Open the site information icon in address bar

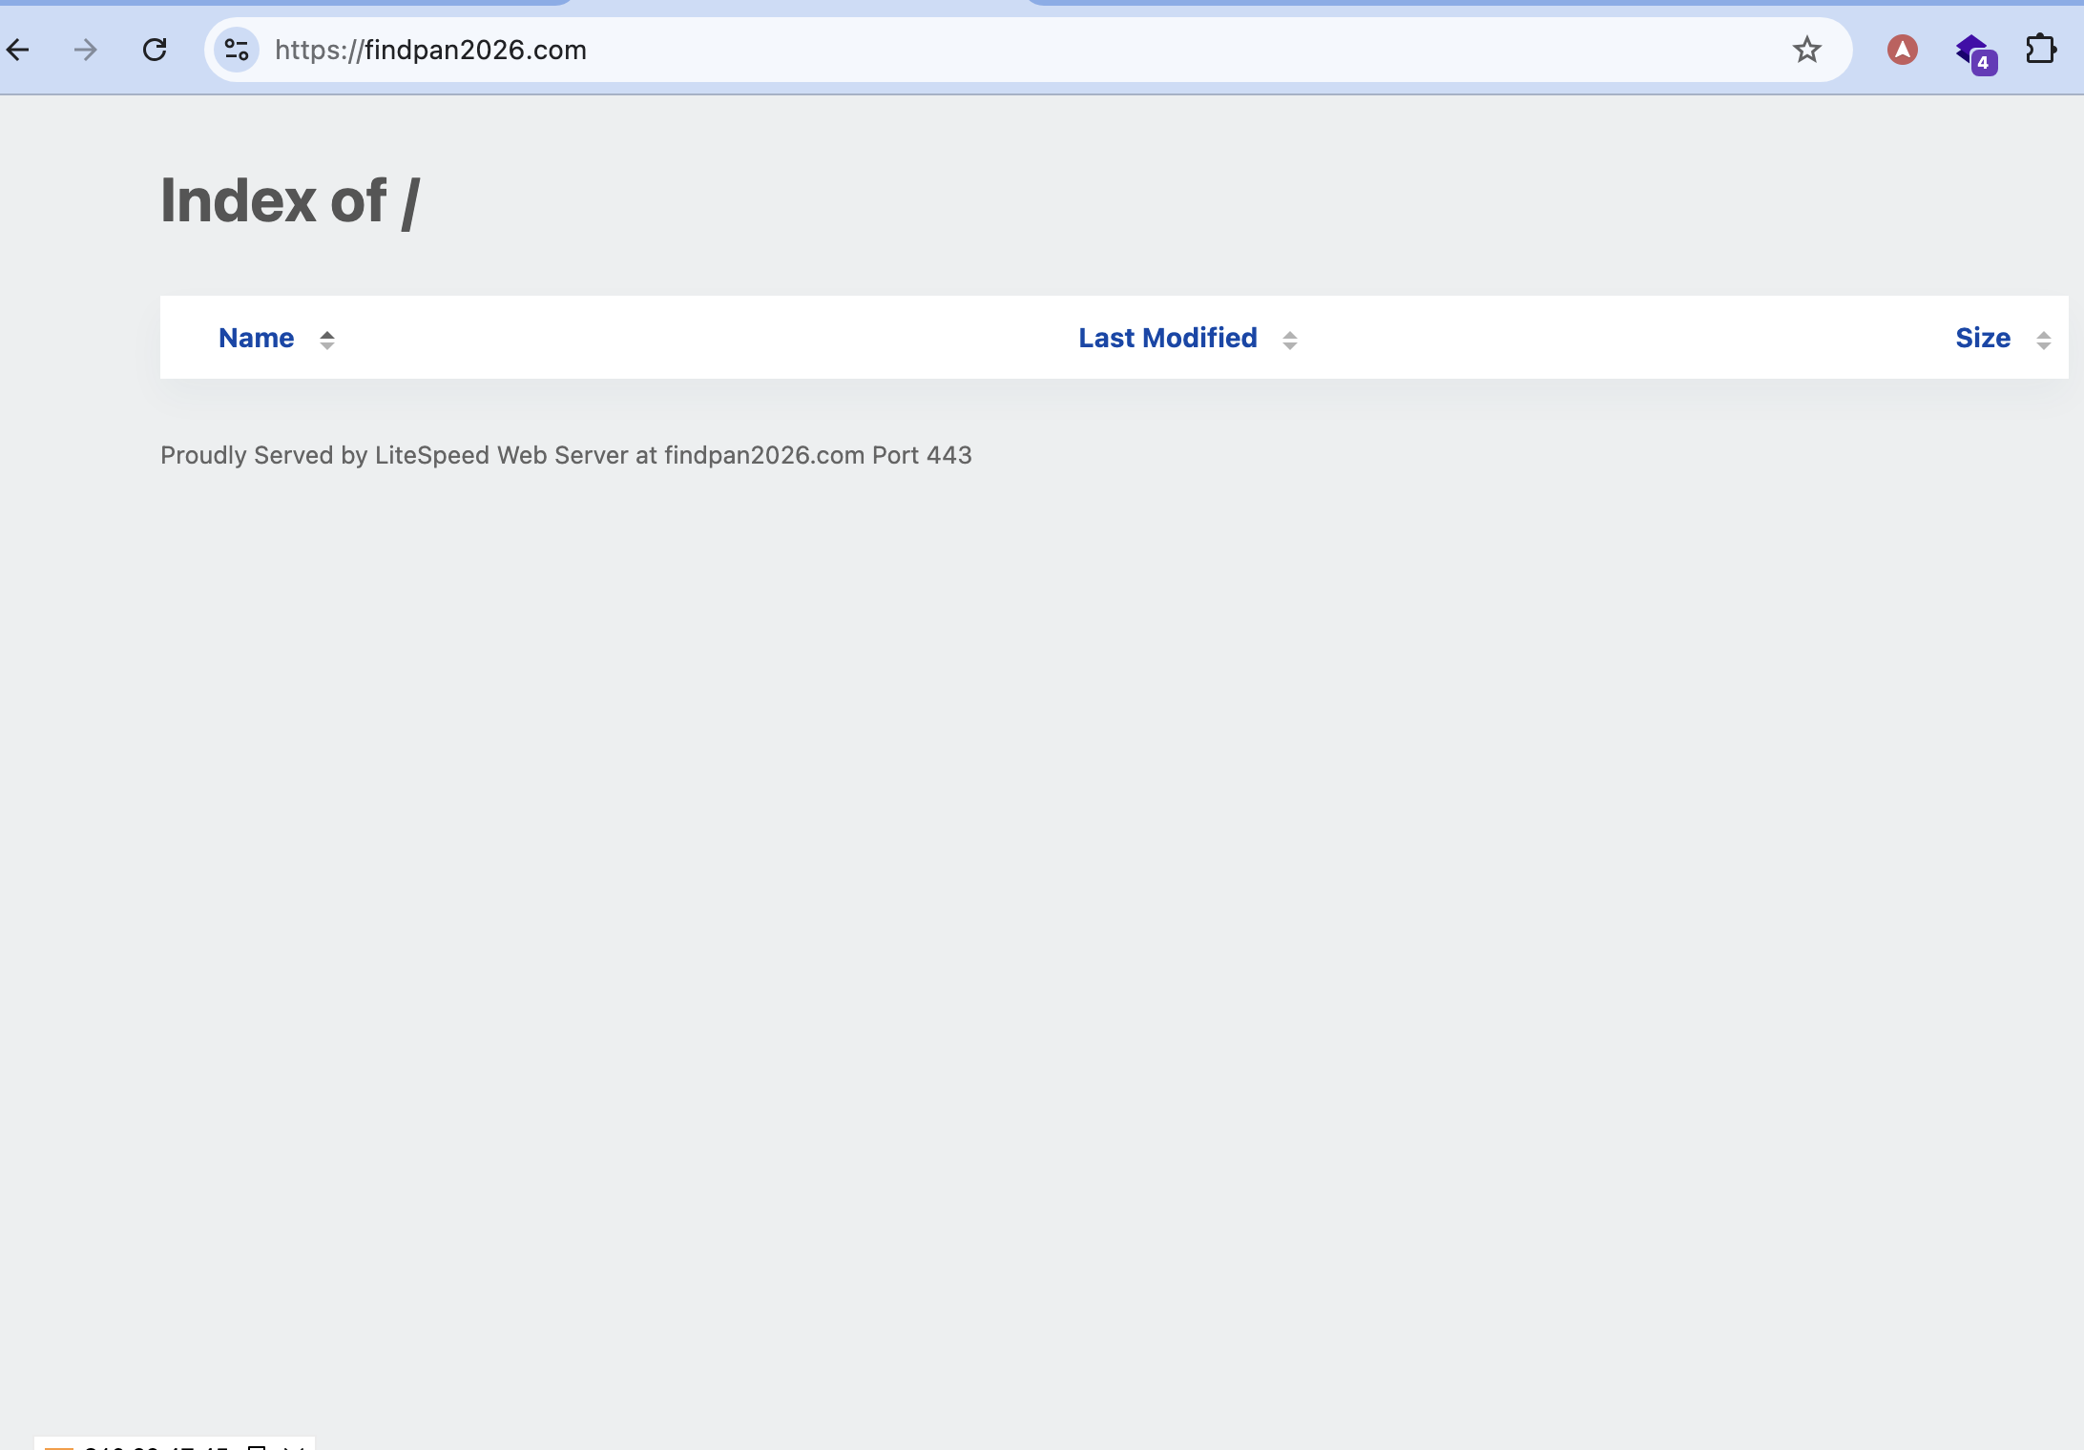click(237, 50)
